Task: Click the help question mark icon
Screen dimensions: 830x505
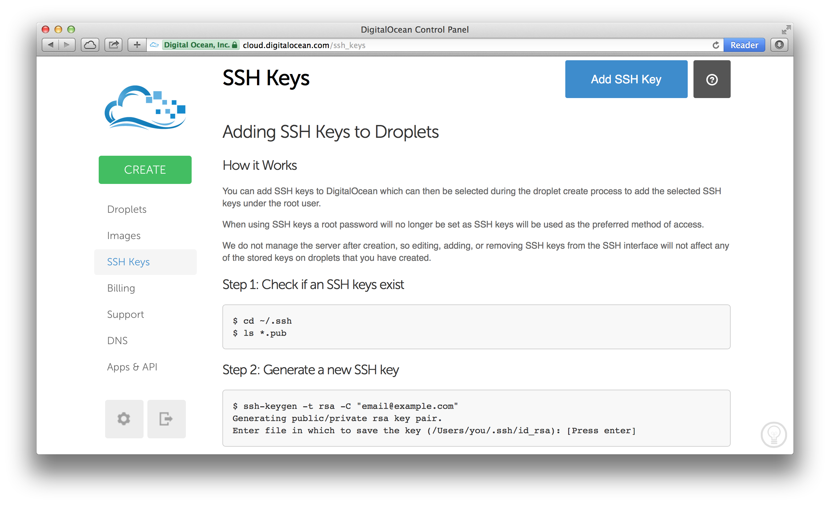Action: [x=711, y=79]
